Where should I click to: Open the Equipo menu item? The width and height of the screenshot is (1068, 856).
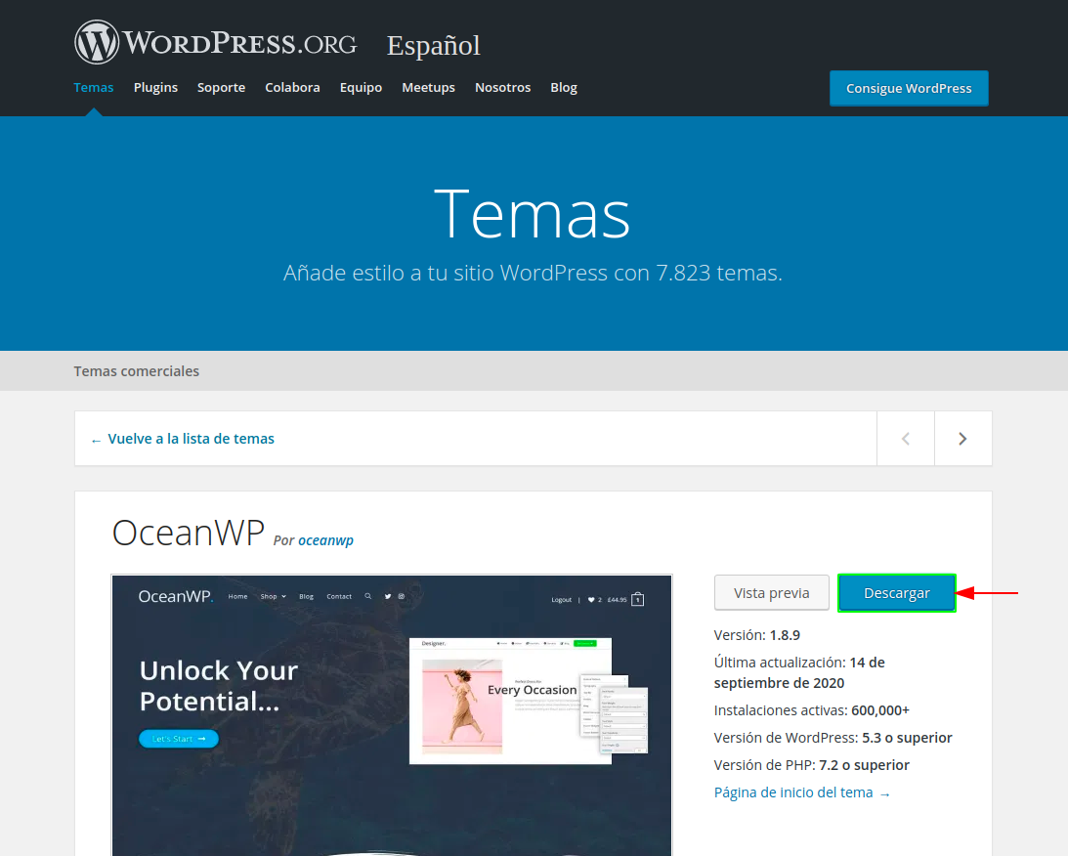tap(361, 87)
